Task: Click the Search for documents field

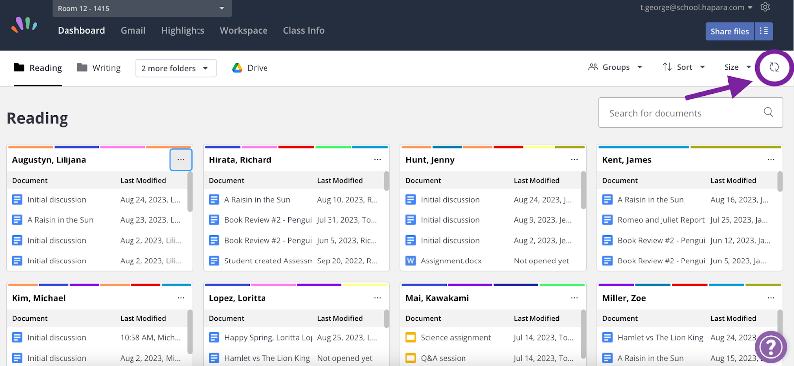Action: click(690, 112)
